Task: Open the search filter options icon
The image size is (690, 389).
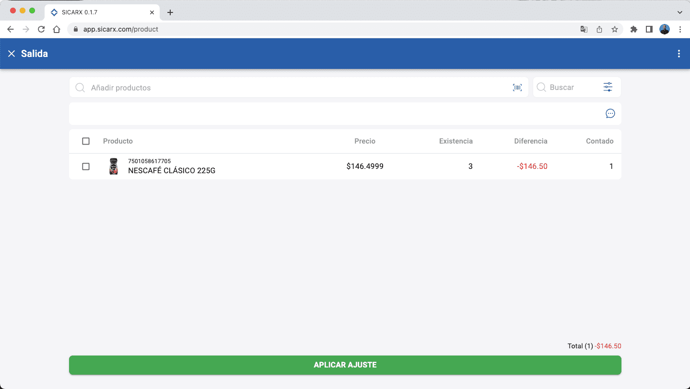Action: [607, 87]
